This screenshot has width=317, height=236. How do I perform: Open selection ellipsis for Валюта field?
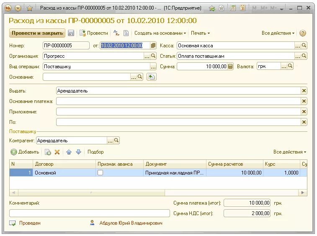point(283,67)
